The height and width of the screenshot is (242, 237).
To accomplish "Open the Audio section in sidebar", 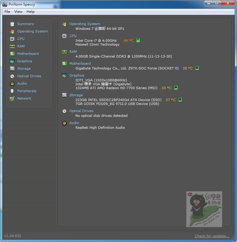I will click(22, 84).
